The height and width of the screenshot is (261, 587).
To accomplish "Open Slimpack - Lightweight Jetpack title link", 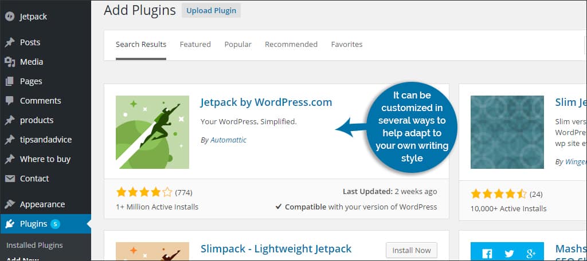I will tap(276, 248).
